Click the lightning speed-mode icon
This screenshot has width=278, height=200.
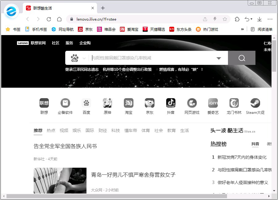coord(215,19)
